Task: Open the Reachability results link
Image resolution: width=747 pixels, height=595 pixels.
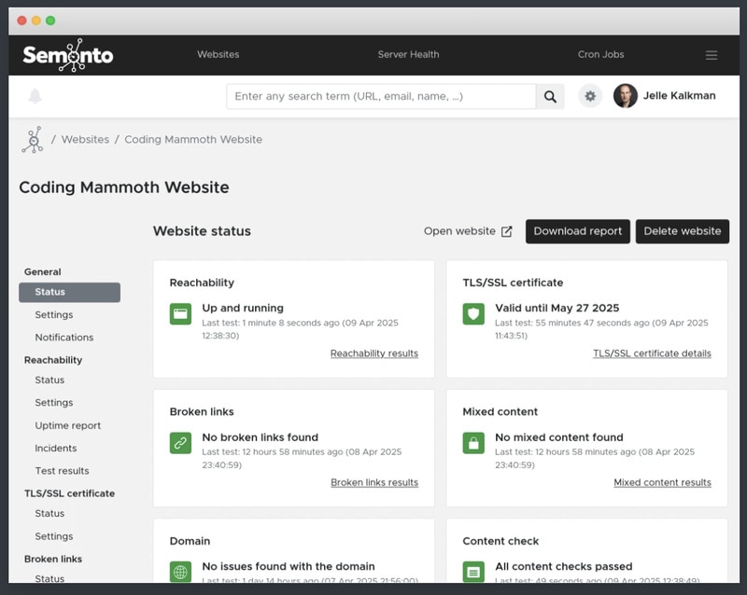Action: 373,353
